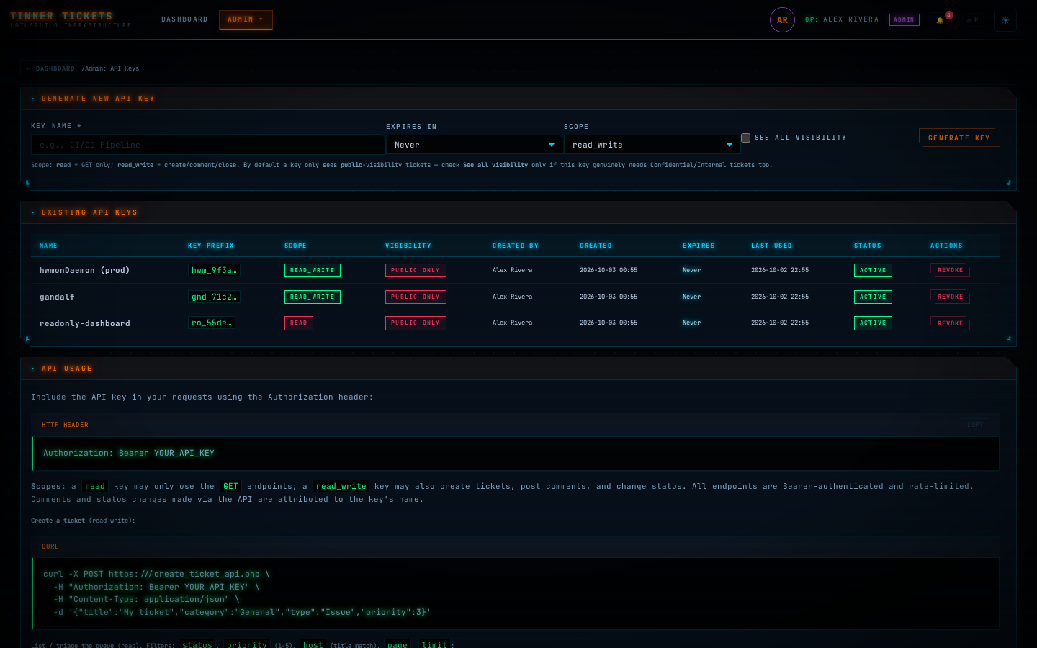Focus the Key Name input field
Image resolution: width=1037 pixels, height=648 pixels.
click(x=208, y=145)
